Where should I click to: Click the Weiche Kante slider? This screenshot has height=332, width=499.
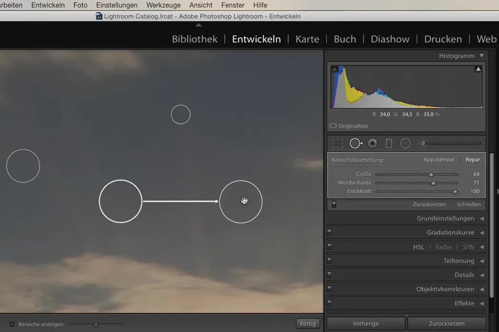pyautogui.click(x=417, y=183)
